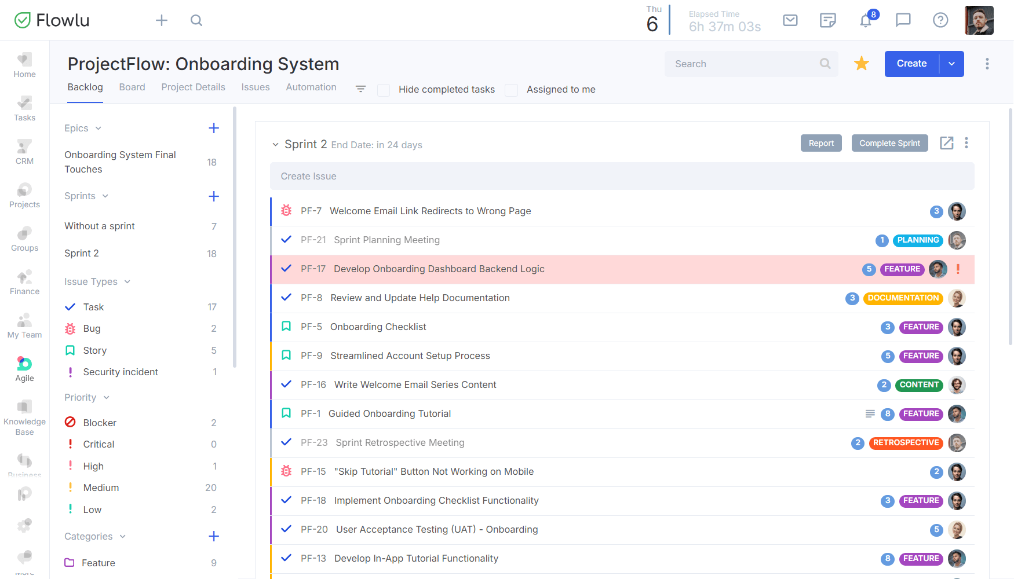Viewport: 1014px width, 579px height.
Task: Collapse the Priority filter group
Action: click(x=107, y=398)
